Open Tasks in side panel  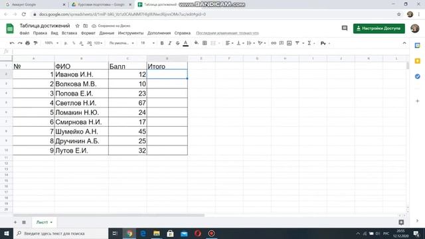(x=418, y=76)
